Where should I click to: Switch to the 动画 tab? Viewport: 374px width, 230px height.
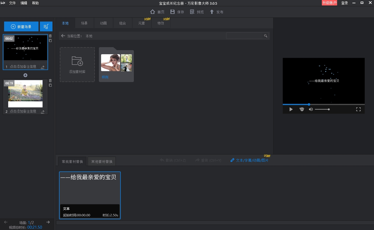pos(103,23)
